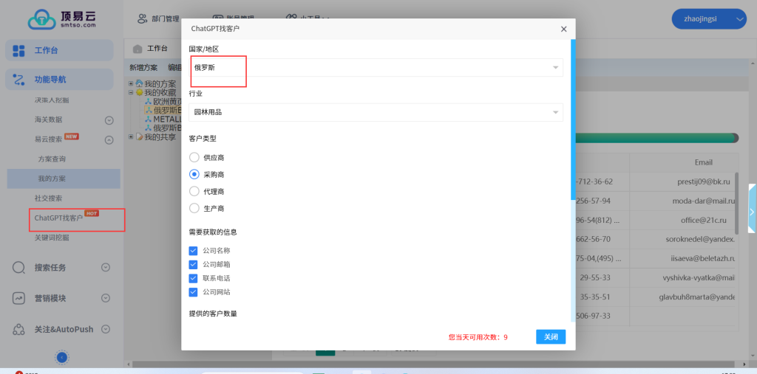Click the 搜索任务 magnifier icon
This screenshot has height=374, width=757.
click(x=19, y=268)
